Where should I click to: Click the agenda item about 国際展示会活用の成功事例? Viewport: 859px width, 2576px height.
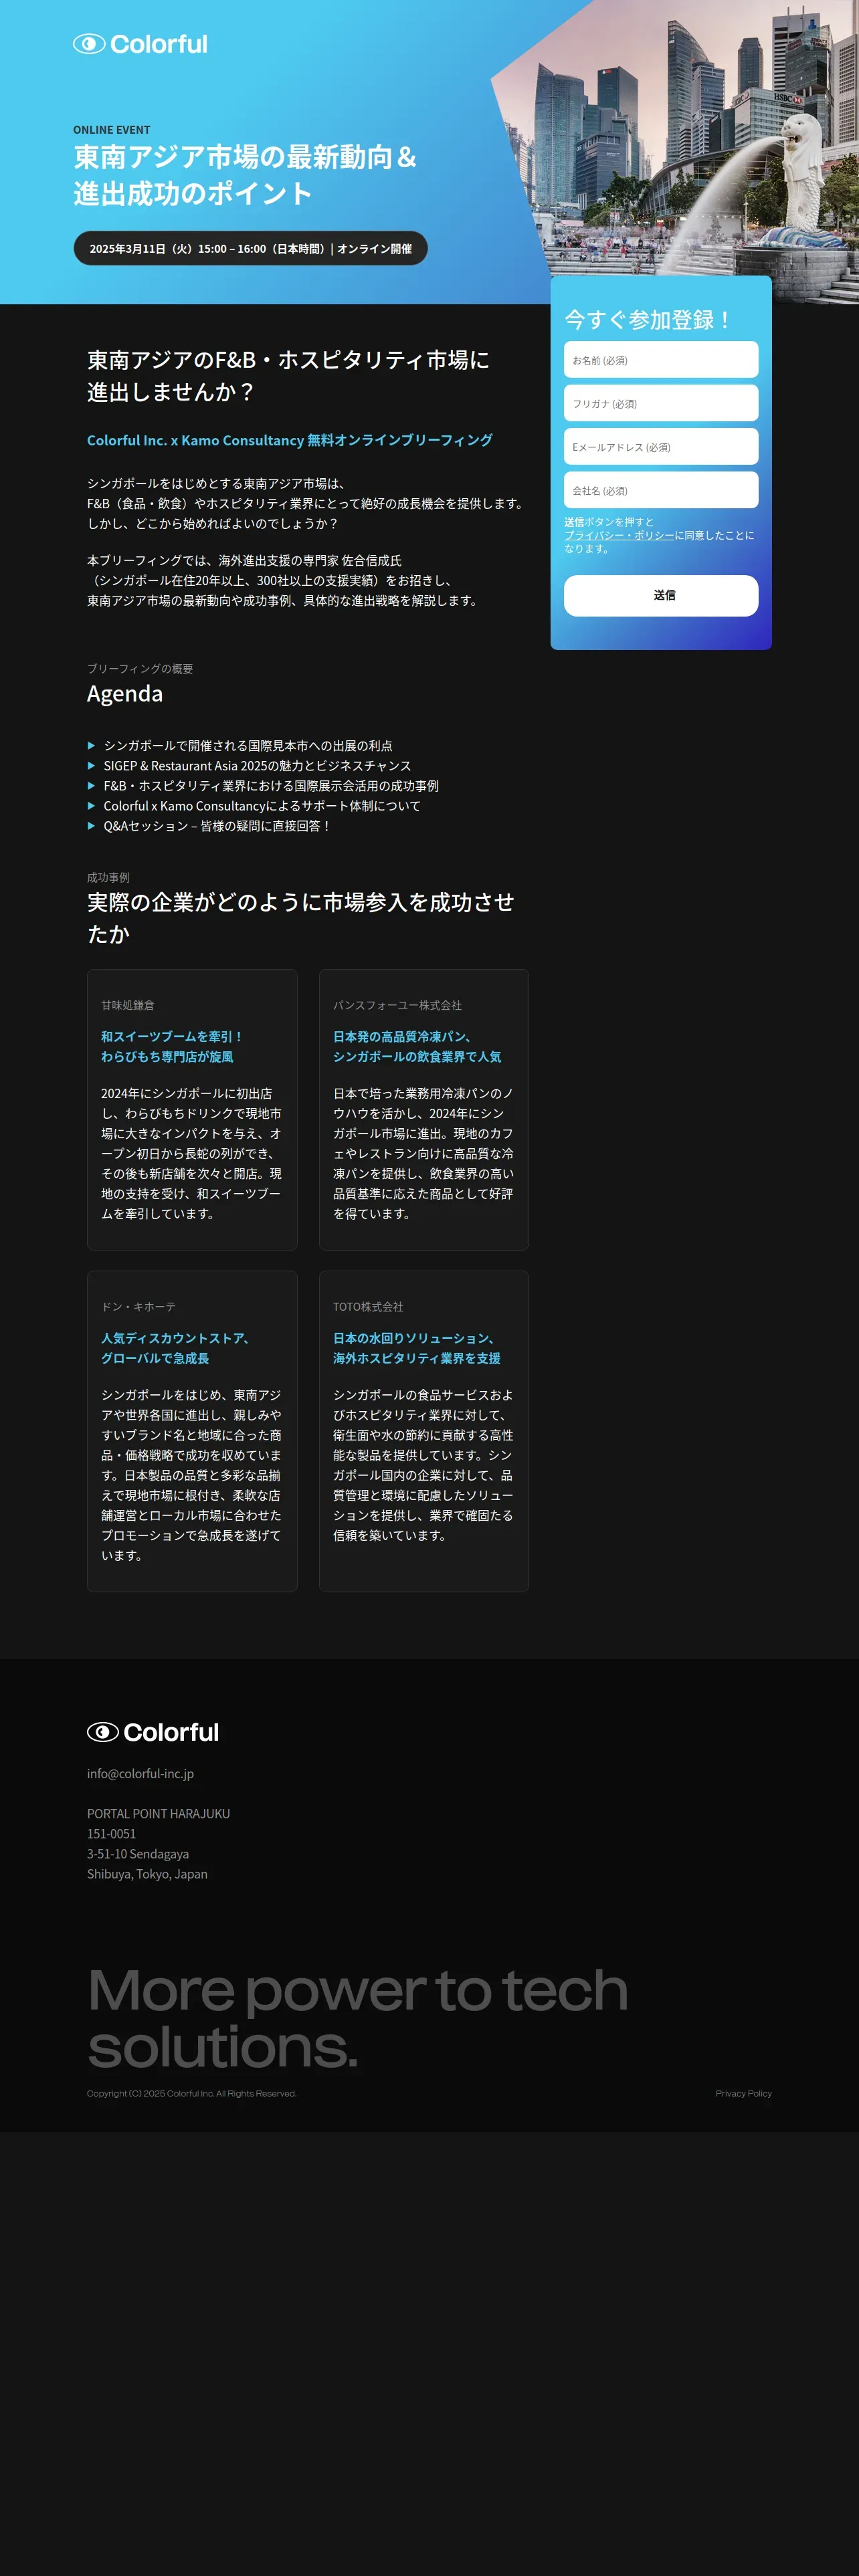(271, 786)
